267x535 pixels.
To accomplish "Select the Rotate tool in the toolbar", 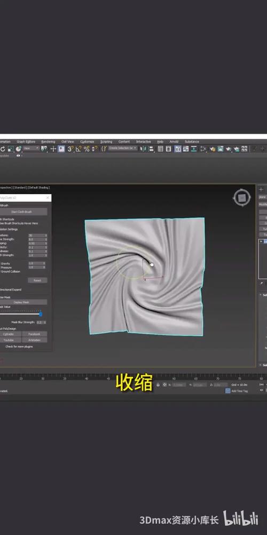I will click(x=3, y=149).
